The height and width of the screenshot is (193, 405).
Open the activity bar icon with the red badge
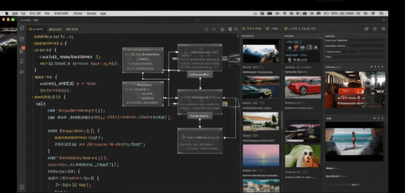[22, 50]
